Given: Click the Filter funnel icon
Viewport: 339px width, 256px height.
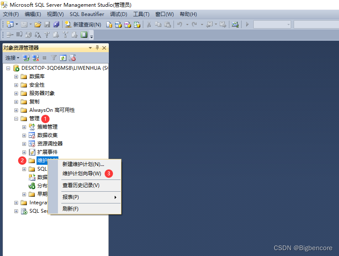Looking at the screenshot, I should (x=54, y=58).
